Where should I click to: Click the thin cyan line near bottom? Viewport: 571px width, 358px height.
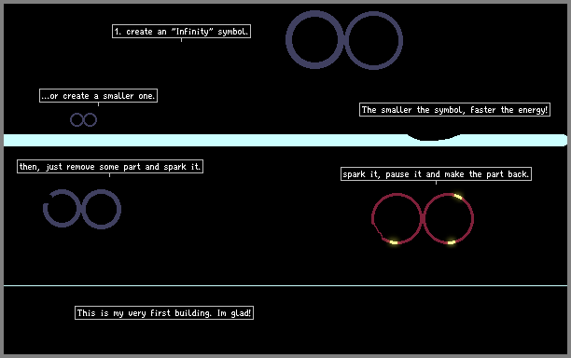pyautogui.click(x=285, y=285)
